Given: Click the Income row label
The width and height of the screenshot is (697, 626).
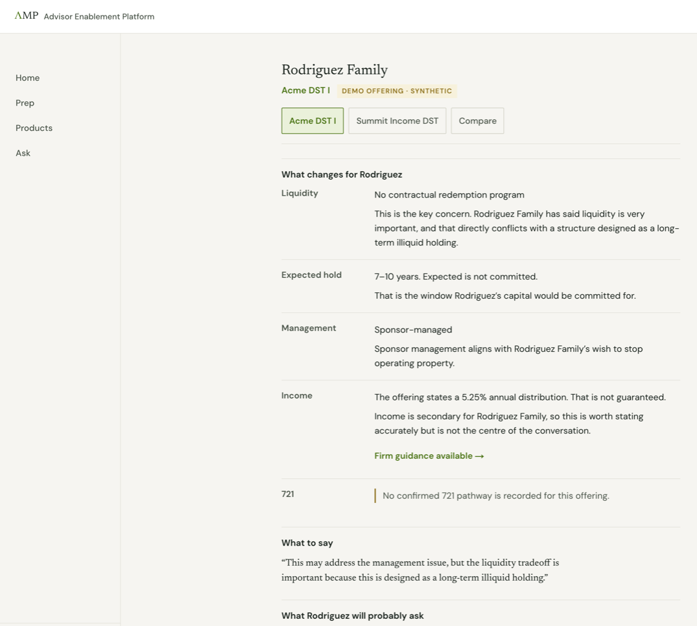Looking at the screenshot, I should (x=297, y=396).
